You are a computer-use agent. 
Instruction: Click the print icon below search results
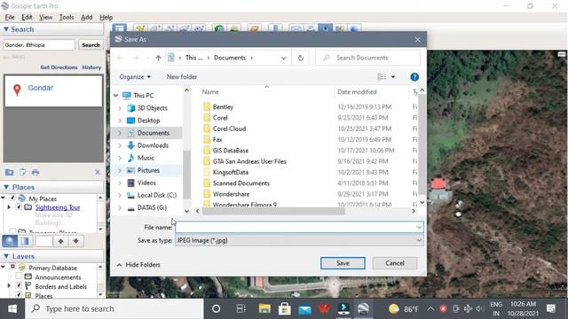tap(35, 172)
